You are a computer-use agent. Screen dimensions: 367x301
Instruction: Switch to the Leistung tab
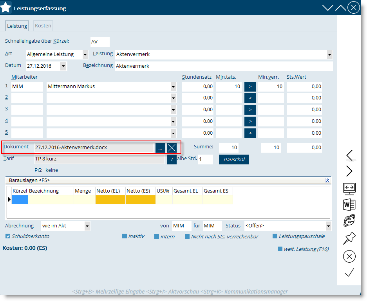point(17,26)
